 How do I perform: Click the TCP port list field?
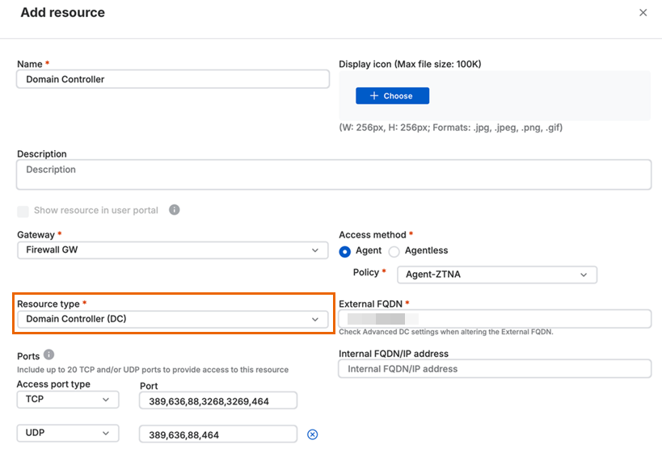[x=218, y=401]
